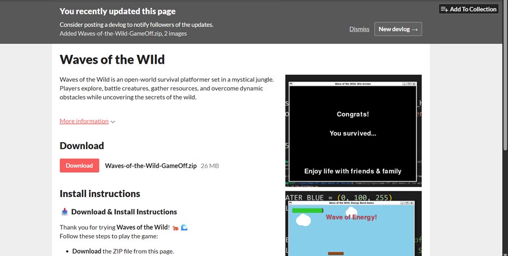
Task: Click the Waves of the WIld title
Action: point(112,59)
